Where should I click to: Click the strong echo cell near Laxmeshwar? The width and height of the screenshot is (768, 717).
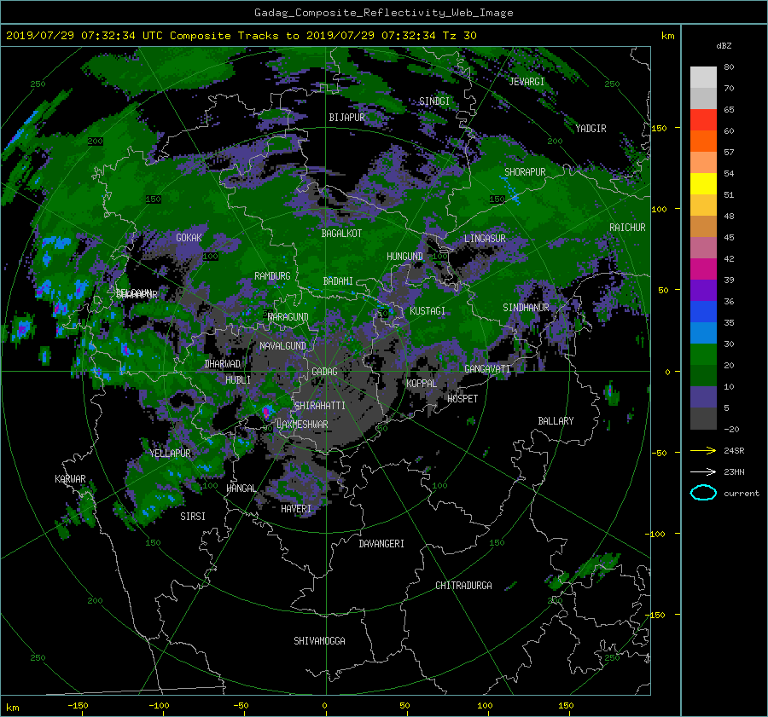coord(266,412)
